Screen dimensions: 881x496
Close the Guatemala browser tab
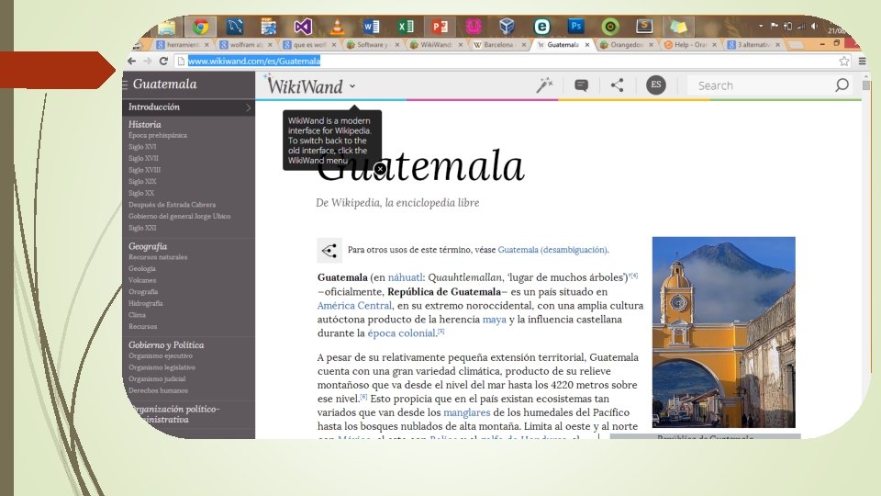click(x=587, y=44)
